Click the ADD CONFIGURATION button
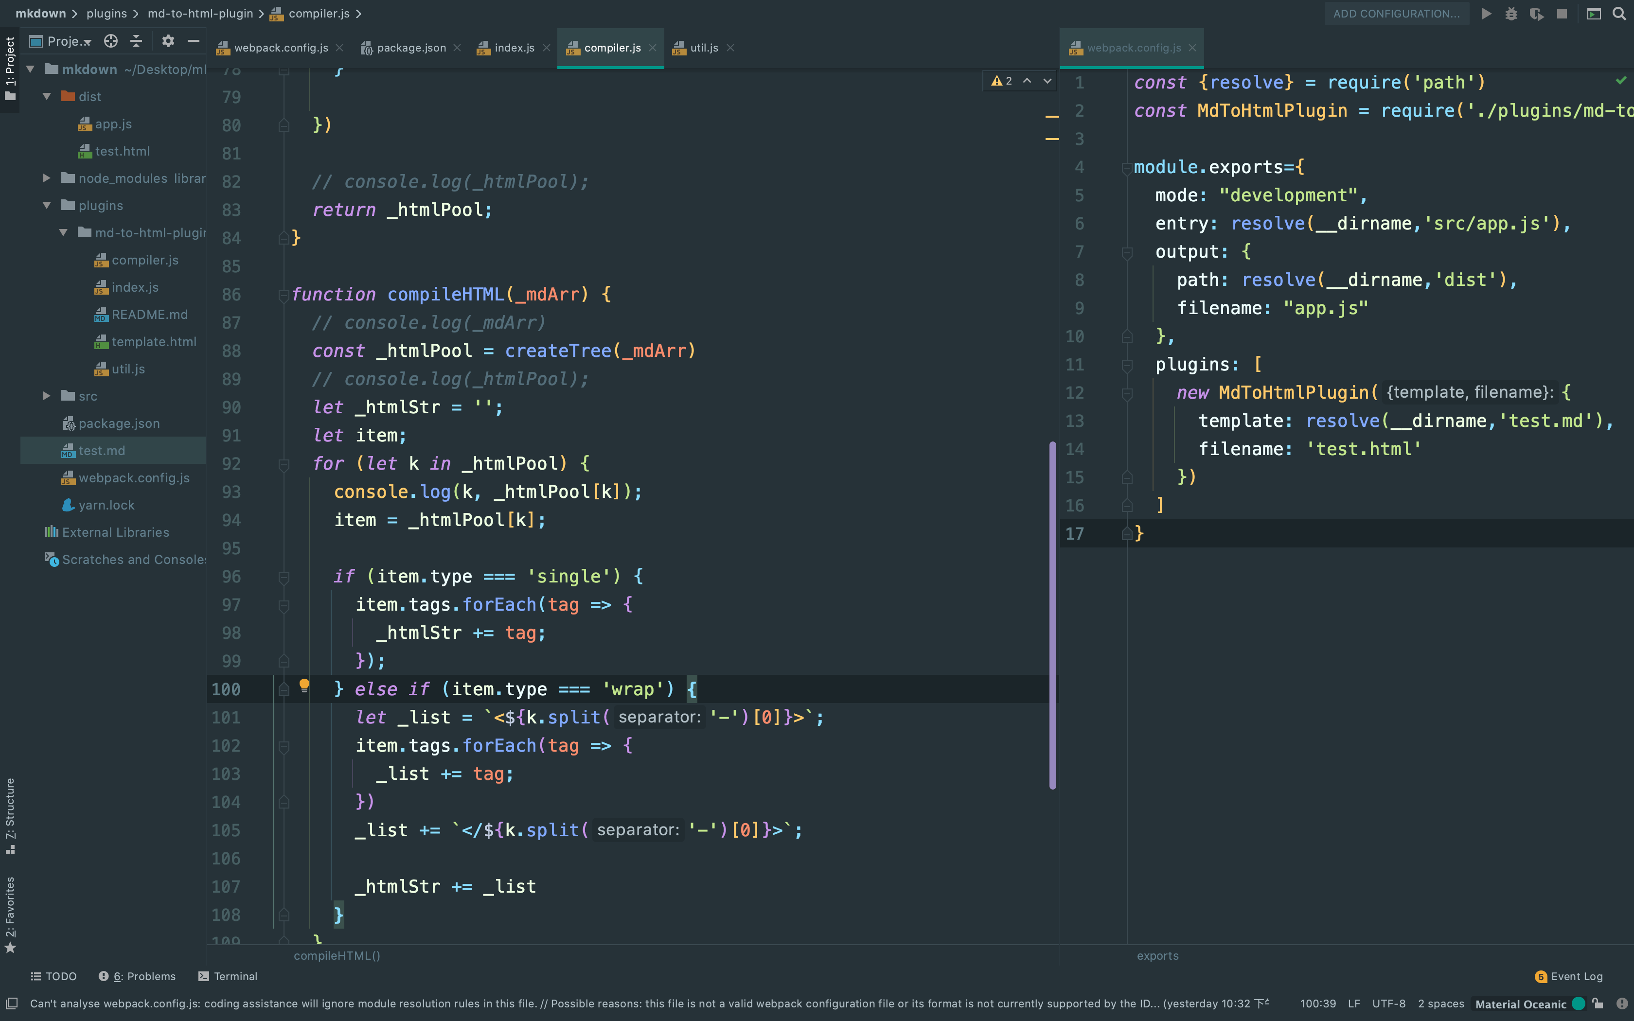The width and height of the screenshot is (1634, 1021). pos(1396,14)
